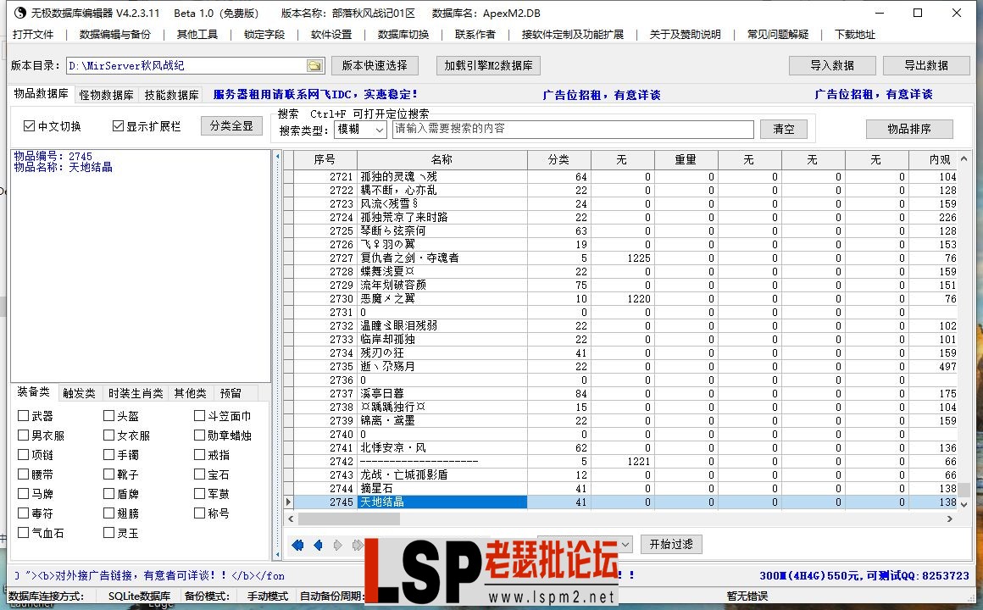Click the 名称 column header
The height and width of the screenshot is (610, 983).
[x=442, y=160]
